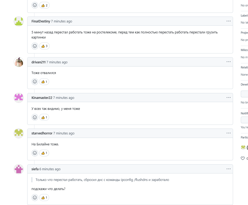The image size is (248, 205).
Task: Add emoji reaction to starvedhorror's comment
Action: coord(35,153)
